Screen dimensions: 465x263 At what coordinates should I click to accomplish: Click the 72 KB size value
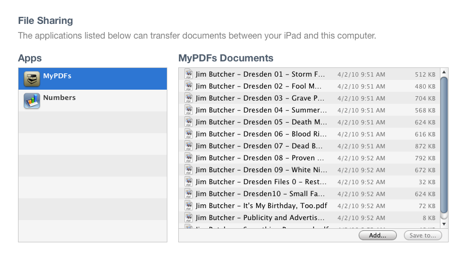(427, 206)
